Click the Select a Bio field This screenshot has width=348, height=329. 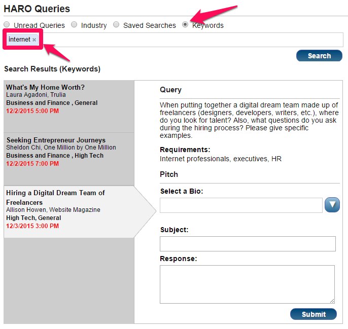(x=241, y=205)
